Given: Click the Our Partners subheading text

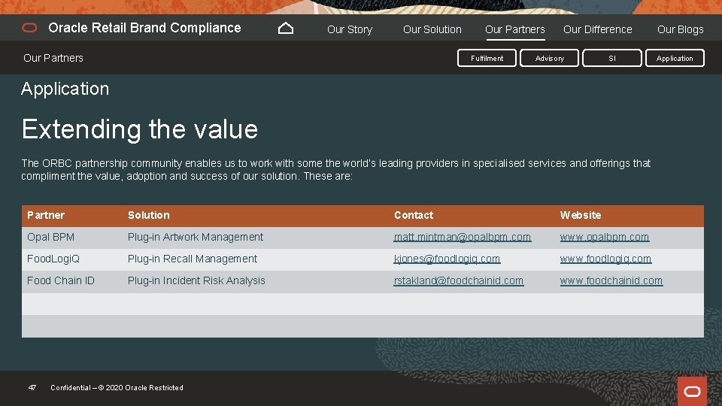Looking at the screenshot, I should click(x=53, y=58).
